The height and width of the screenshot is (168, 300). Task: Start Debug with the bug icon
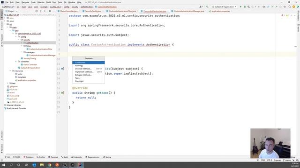245,7
